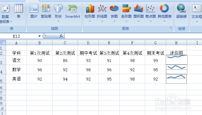
Task: Expand the 文本框 dropdown arrow
Action: coord(197,21)
